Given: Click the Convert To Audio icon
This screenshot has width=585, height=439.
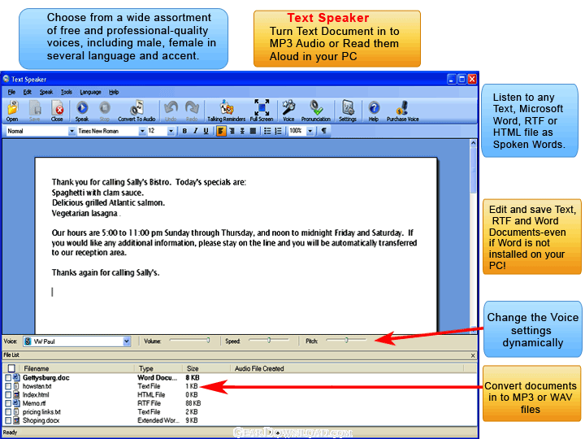Looking at the screenshot, I should point(136,110).
